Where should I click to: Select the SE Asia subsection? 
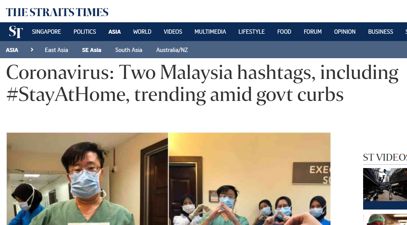[91, 50]
